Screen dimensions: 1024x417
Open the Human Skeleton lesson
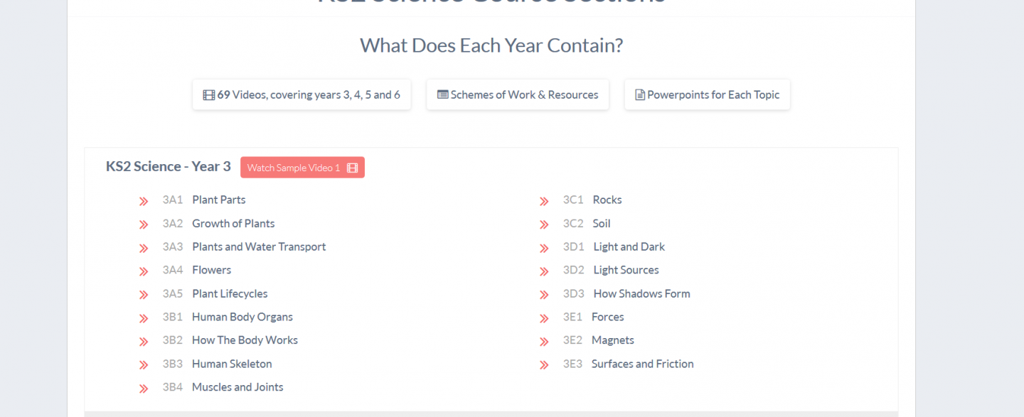point(232,364)
